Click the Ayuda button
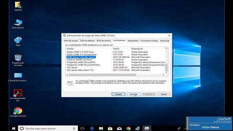This screenshot has height=131, width=233. (x=163, y=94)
